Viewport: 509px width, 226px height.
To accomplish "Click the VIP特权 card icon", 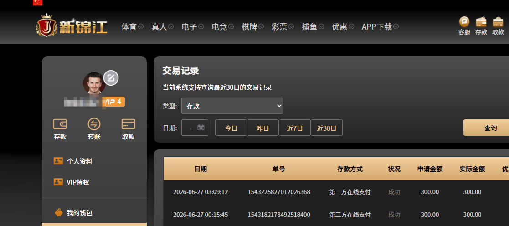I will pos(58,182).
